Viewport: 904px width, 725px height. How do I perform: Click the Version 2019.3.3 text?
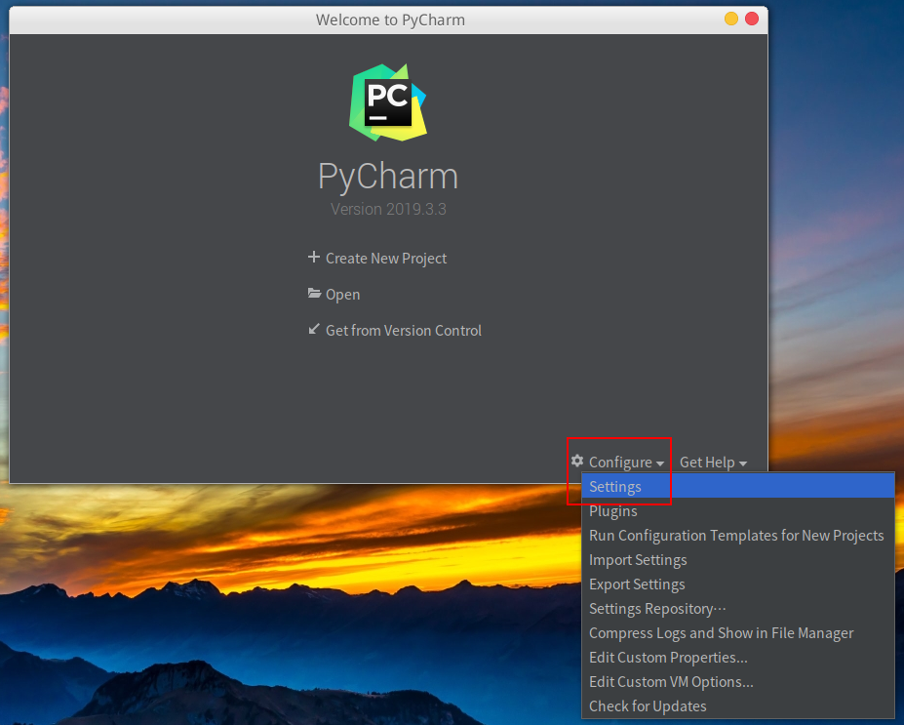(388, 209)
